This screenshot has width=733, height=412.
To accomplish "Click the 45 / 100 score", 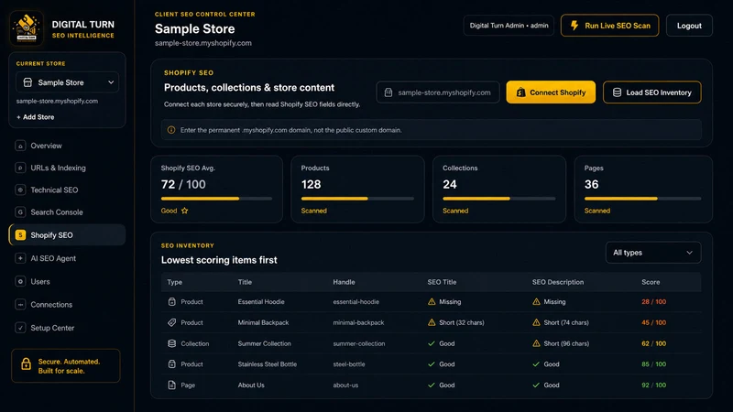I will [653, 322].
